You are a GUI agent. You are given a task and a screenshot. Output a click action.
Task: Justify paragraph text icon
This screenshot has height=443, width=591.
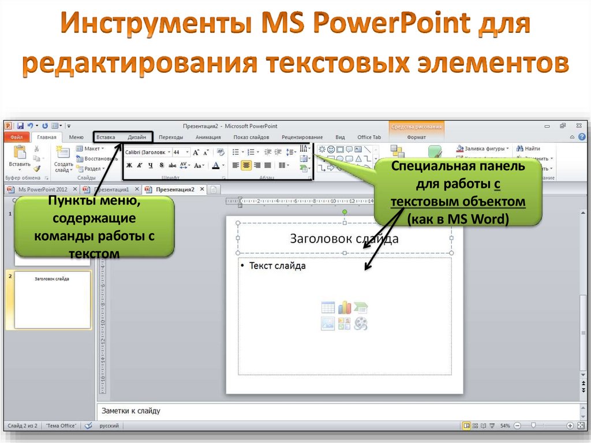[x=268, y=165]
